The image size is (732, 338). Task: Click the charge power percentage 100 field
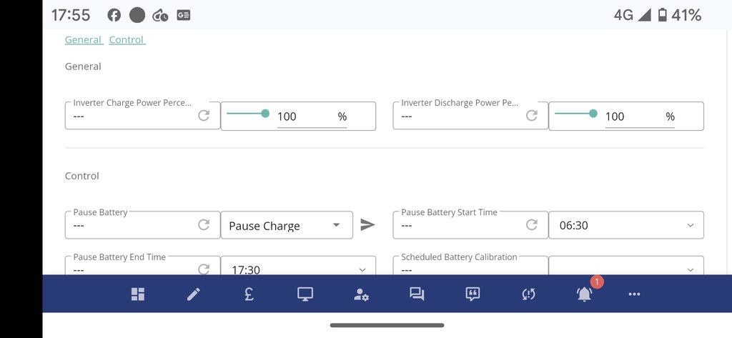(306, 116)
